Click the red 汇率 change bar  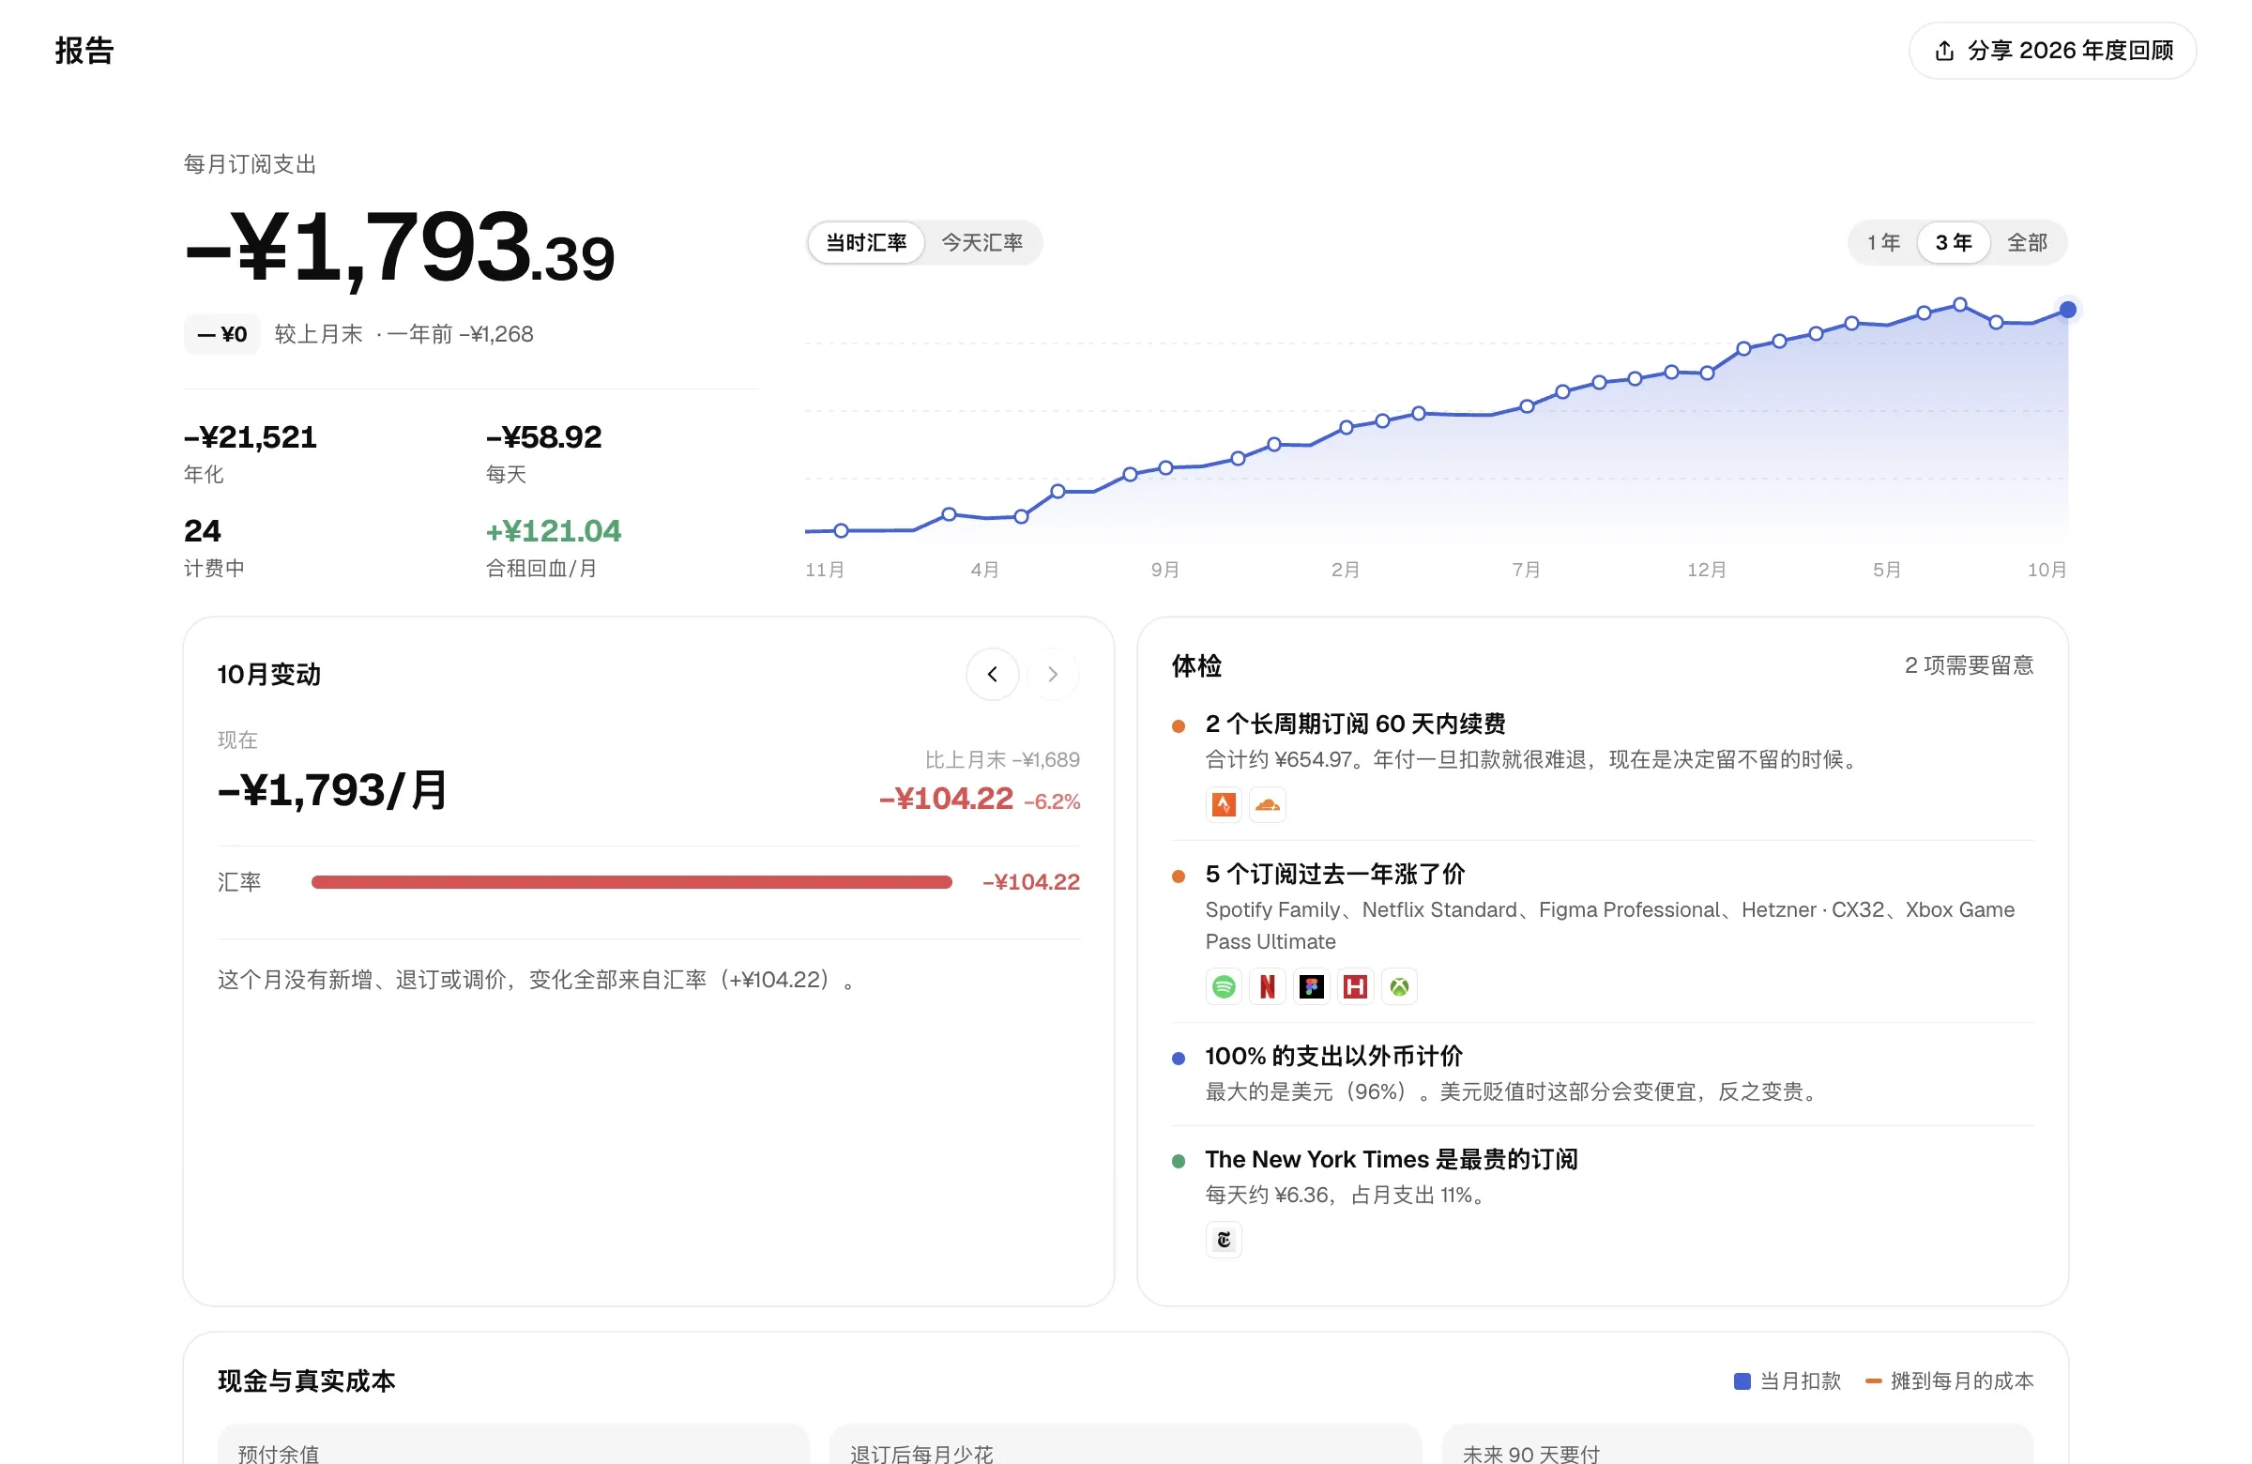(x=631, y=882)
